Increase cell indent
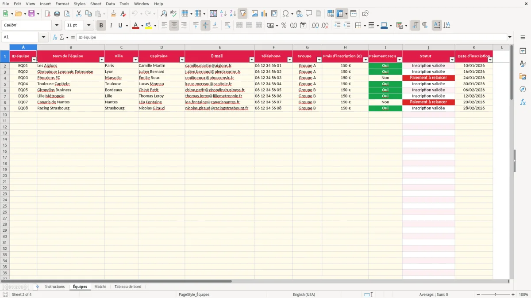The width and height of the screenshot is (531, 298). 337,26
